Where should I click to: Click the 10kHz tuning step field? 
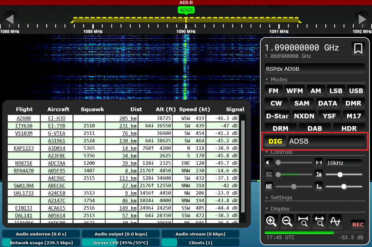(344, 163)
